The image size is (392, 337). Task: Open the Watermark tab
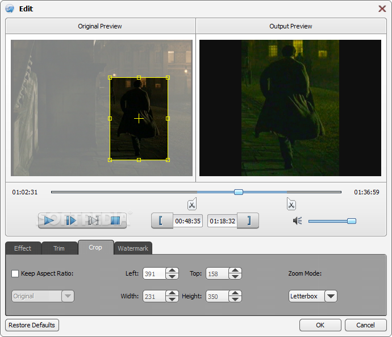coord(133,248)
